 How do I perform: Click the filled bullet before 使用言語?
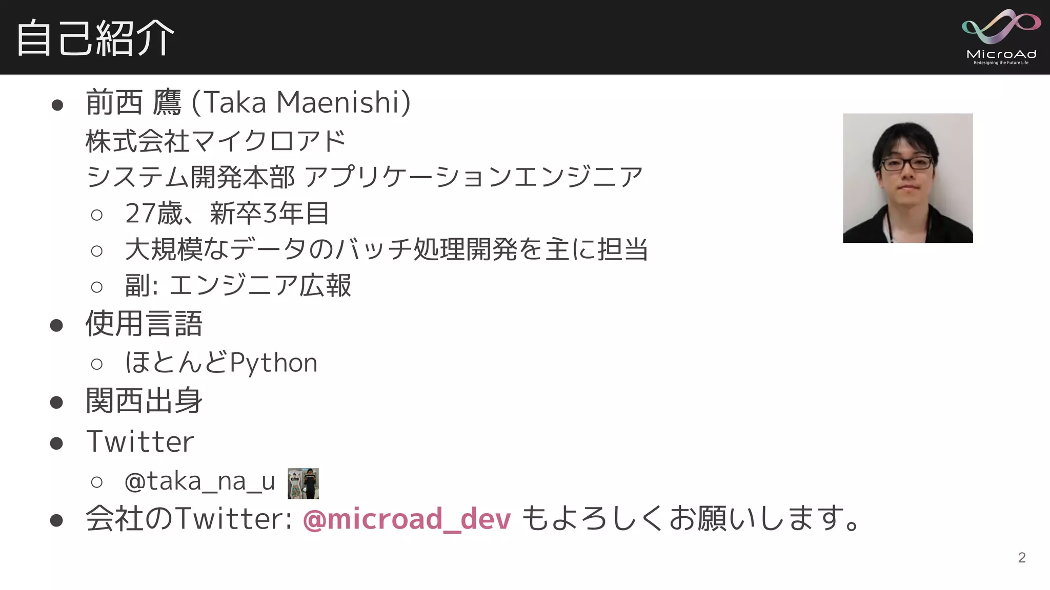56,325
